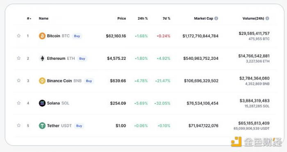Click the Buy button next to Ethereum
This screenshot has width=287, height=152.
click(x=82, y=59)
